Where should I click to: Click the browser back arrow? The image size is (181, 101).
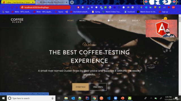(3, 7)
